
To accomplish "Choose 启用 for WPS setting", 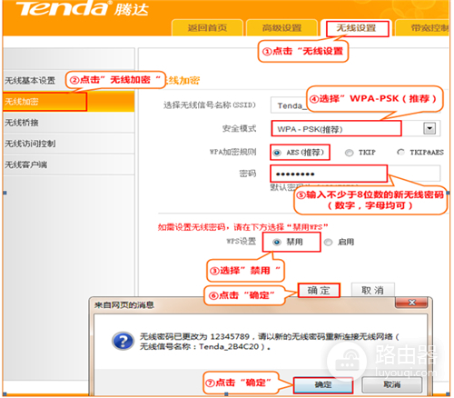I will 328,242.
